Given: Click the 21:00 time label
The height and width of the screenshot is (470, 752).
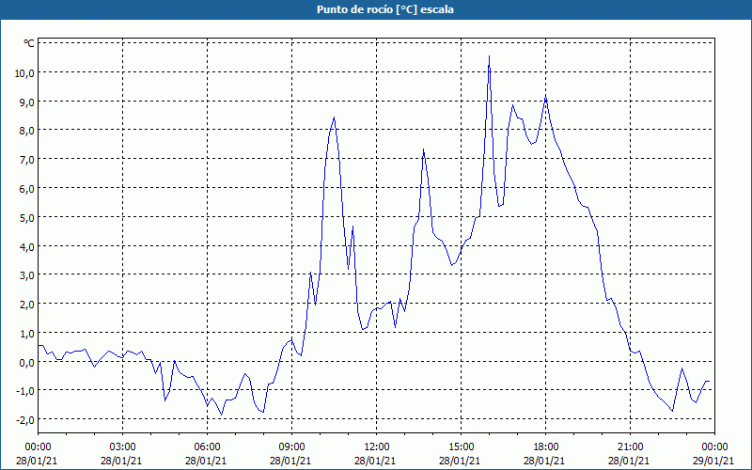Looking at the screenshot, I should pos(630,447).
